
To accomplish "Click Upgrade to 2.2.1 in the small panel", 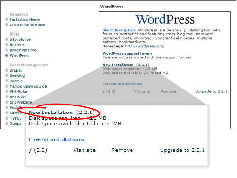I will [211, 91].
